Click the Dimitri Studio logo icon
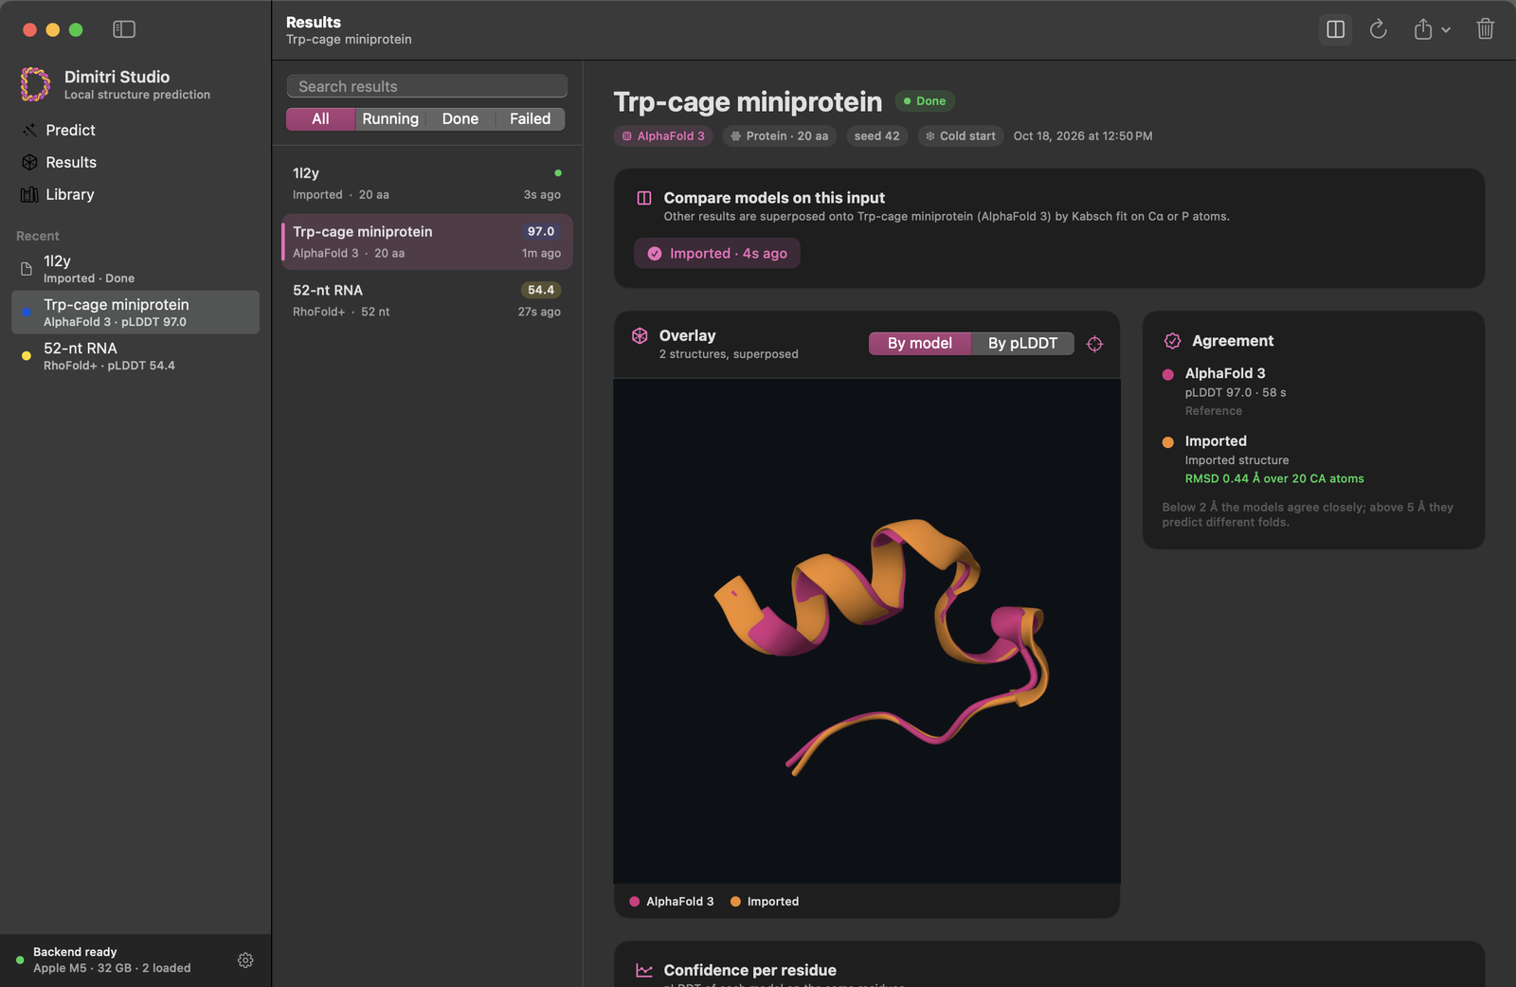1516x987 pixels. click(35, 84)
